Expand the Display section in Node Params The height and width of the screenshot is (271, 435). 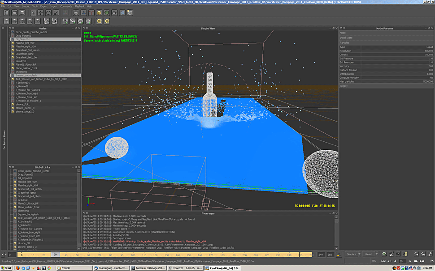344,86
